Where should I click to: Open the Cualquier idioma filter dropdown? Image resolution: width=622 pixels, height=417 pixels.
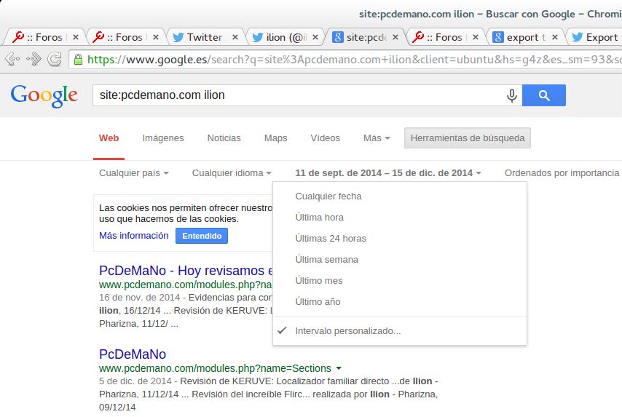(232, 172)
